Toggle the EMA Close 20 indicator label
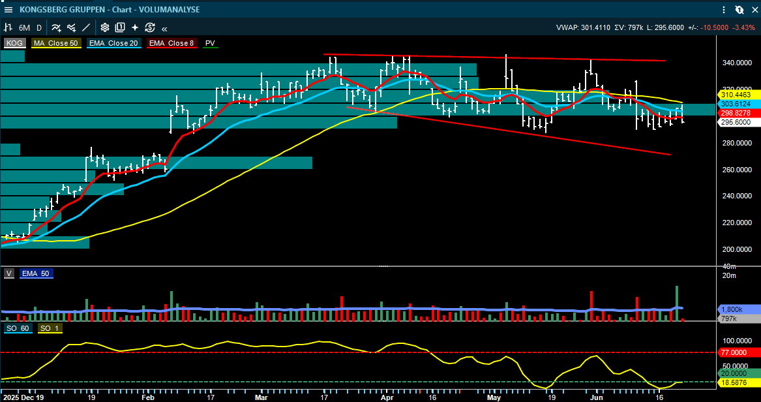The width and height of the screenshot is (761, 402). pos(113,43)
